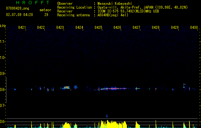Viewport: 201px width, 128px height.
Task: Click the antenna value A504HB(yagi 4el)
Action: [113, 15]
